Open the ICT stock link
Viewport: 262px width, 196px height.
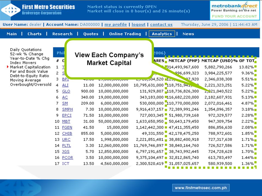tap(65, 164)
